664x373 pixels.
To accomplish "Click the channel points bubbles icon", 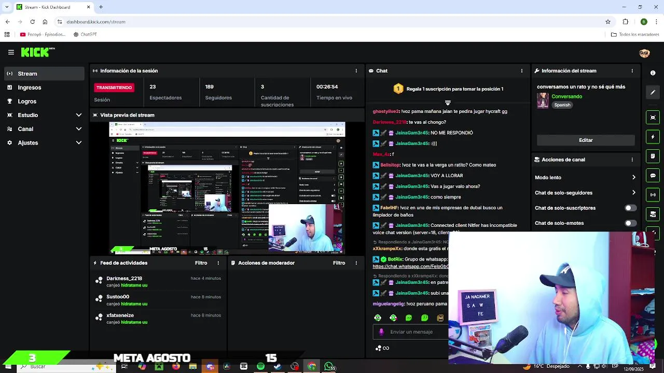I will coord(378,348).
